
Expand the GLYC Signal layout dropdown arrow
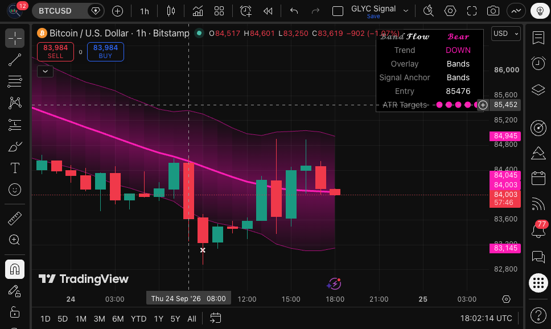406,11
